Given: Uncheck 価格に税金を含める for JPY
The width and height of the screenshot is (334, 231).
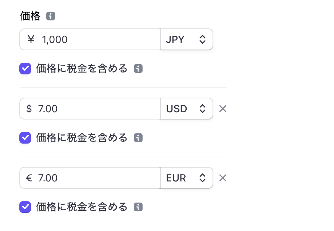Looking at the screenshot, I should click(x=25, y=68).
